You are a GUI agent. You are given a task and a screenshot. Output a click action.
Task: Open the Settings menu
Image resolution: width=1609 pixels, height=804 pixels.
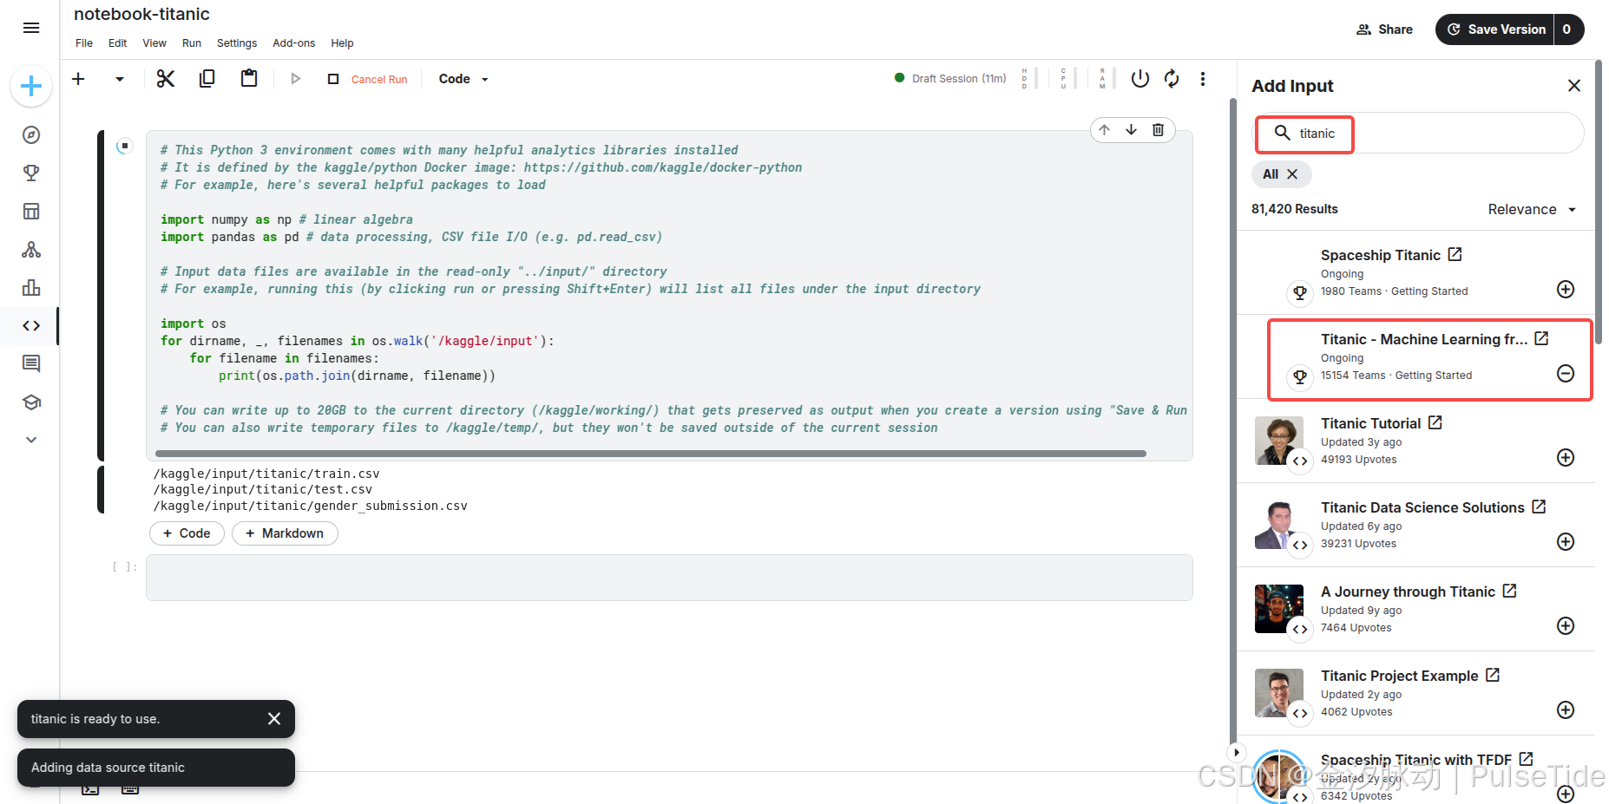[237, 43]
